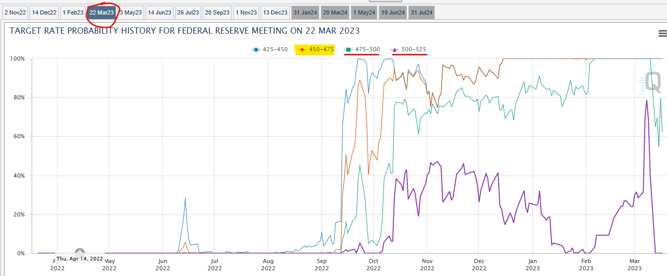Open the chart context hamburger menu

[662, 33]
